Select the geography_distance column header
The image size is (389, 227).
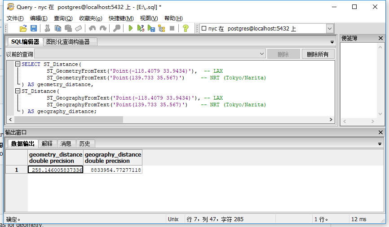click(x=113, y=157)
